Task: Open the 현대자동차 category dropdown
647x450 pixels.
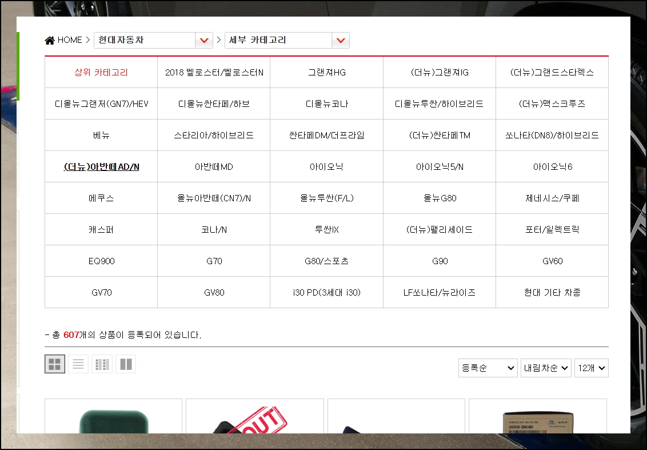Action: point(154,40)
